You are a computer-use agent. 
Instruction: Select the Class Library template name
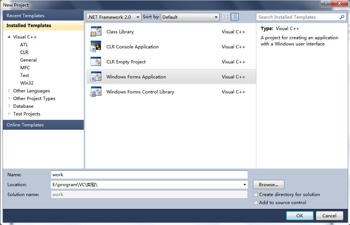(x=120, y=32)
